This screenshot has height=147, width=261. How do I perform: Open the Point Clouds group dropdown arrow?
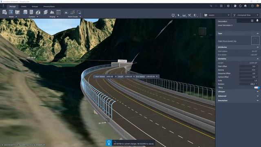pyautogui.click(x=80, y=17)
